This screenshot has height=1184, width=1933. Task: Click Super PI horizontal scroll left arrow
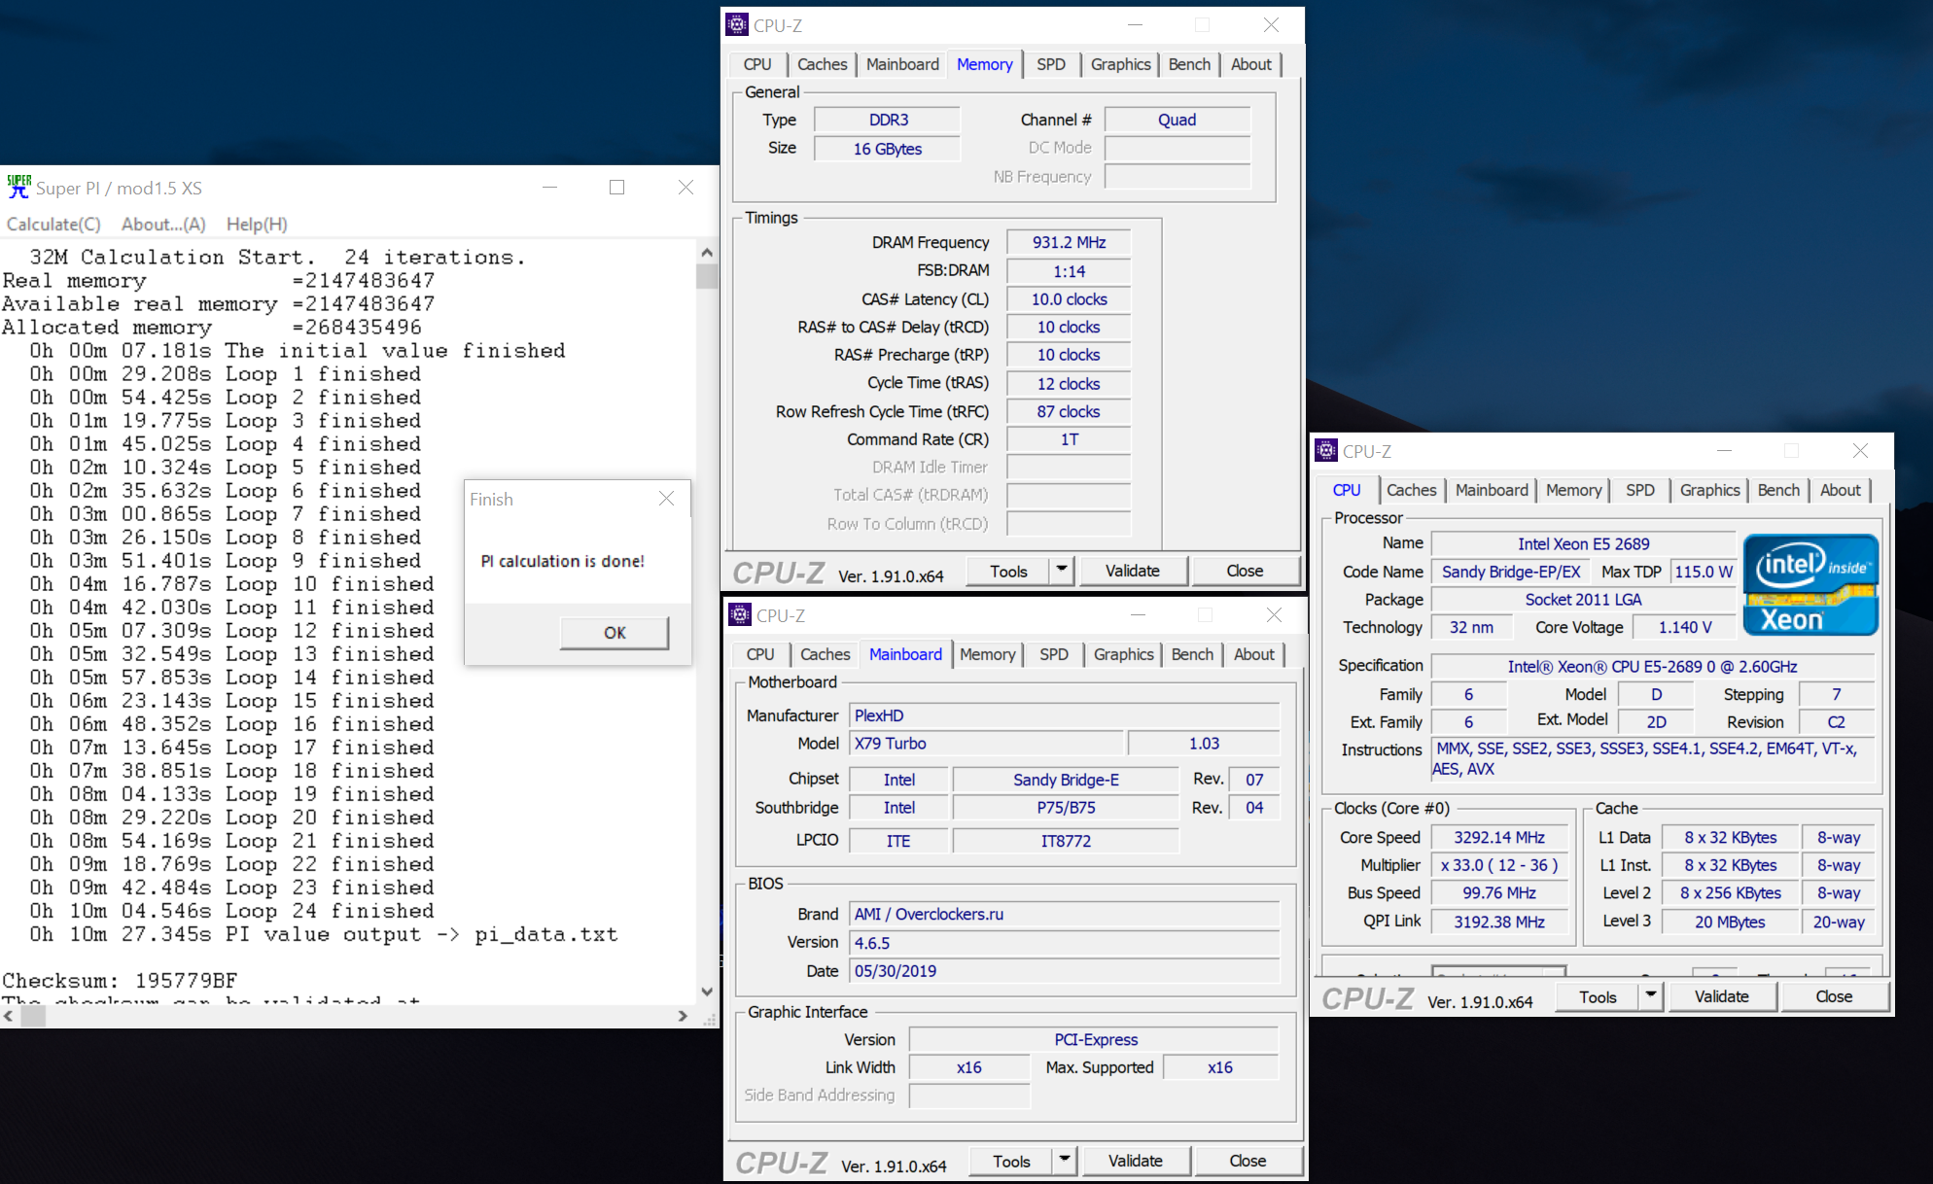(9, 1016)
